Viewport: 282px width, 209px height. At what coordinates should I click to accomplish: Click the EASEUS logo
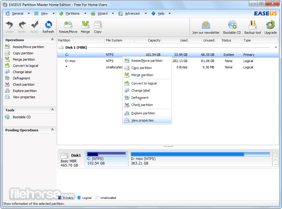[266, 13]
